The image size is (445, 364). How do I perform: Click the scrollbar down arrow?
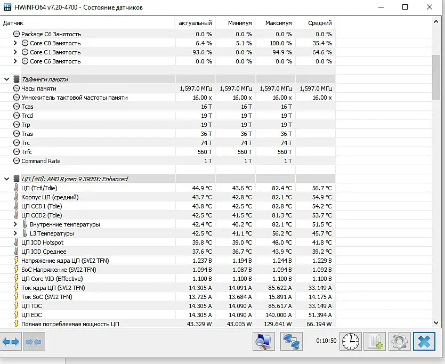[x=436, y=323]
